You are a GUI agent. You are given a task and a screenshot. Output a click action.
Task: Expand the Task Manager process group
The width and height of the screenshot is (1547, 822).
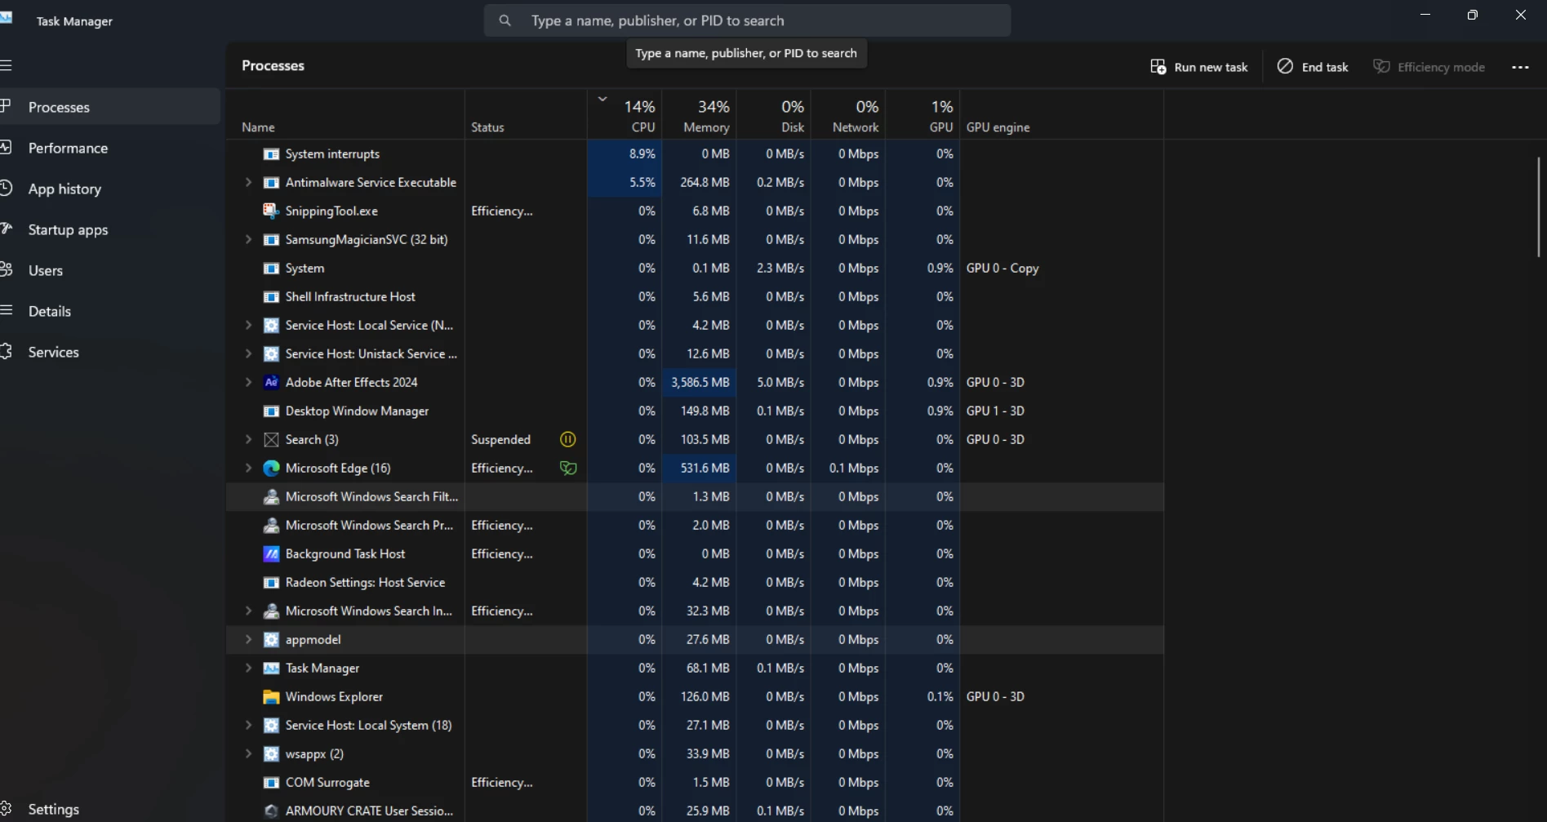(x=248, y=668)
